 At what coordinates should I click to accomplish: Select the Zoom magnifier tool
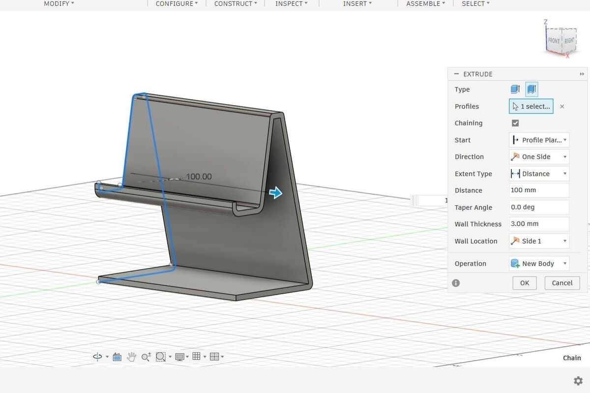[146, 357]
